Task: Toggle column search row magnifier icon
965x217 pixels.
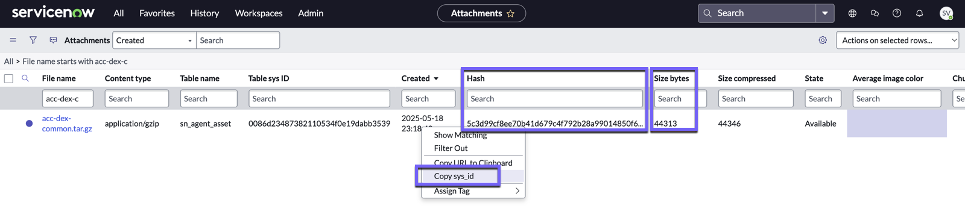Action: pos(25,78)
